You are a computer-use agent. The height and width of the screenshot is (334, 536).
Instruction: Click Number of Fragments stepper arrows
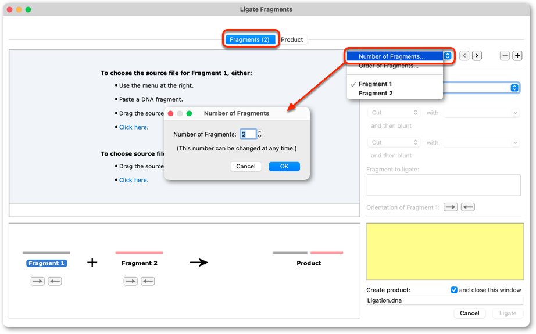pyautogui.click(x=260, y=134)
